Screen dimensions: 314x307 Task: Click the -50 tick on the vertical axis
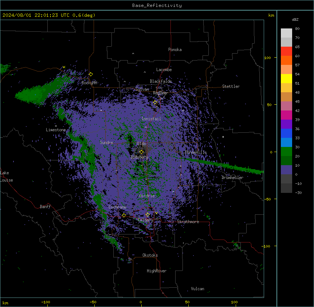click(267, 199)
